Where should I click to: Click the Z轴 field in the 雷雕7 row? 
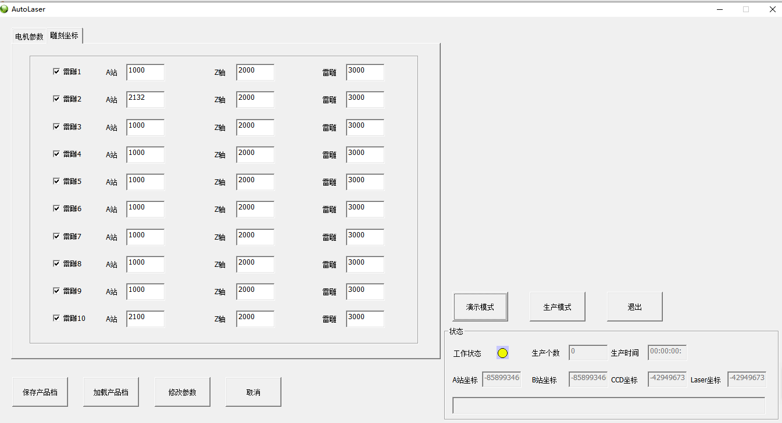255,237
